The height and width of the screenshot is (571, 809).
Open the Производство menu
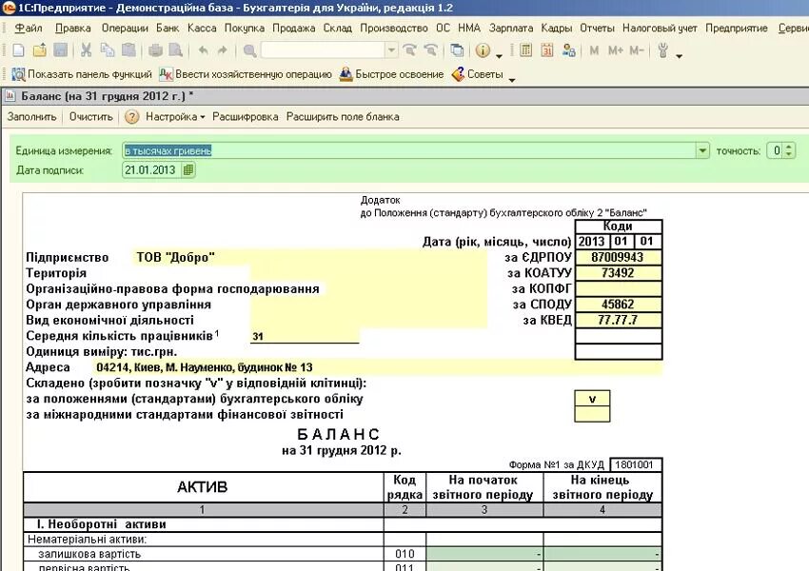pos(394,28)
